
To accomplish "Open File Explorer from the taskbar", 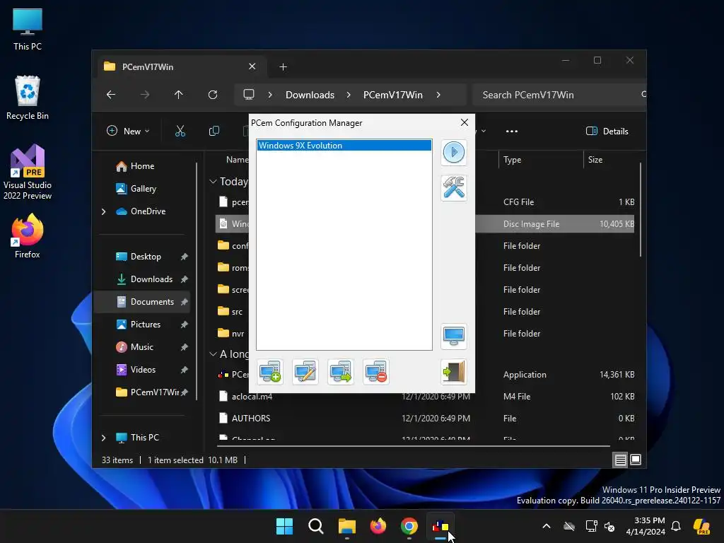I will tap(346, 526).
